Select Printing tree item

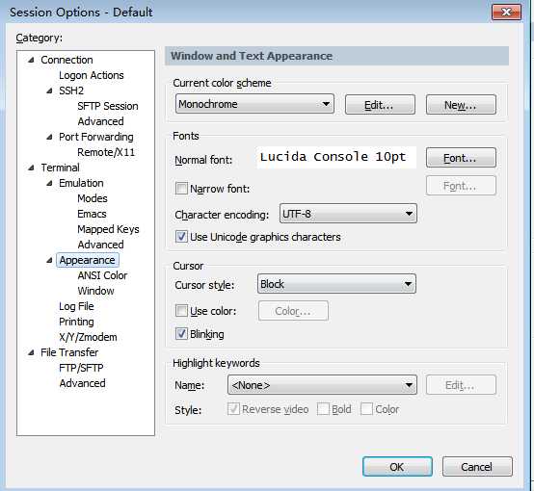click(76, 322)
